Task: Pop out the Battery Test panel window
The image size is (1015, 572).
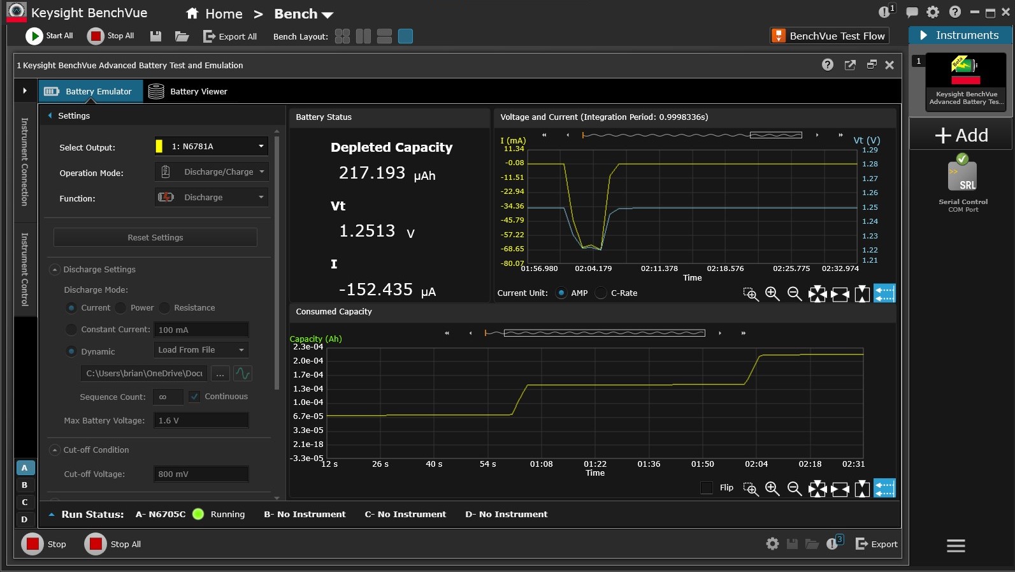Action: point(850,64)
